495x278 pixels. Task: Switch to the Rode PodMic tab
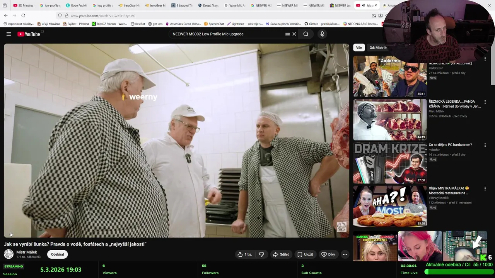(x=76, y=5)
